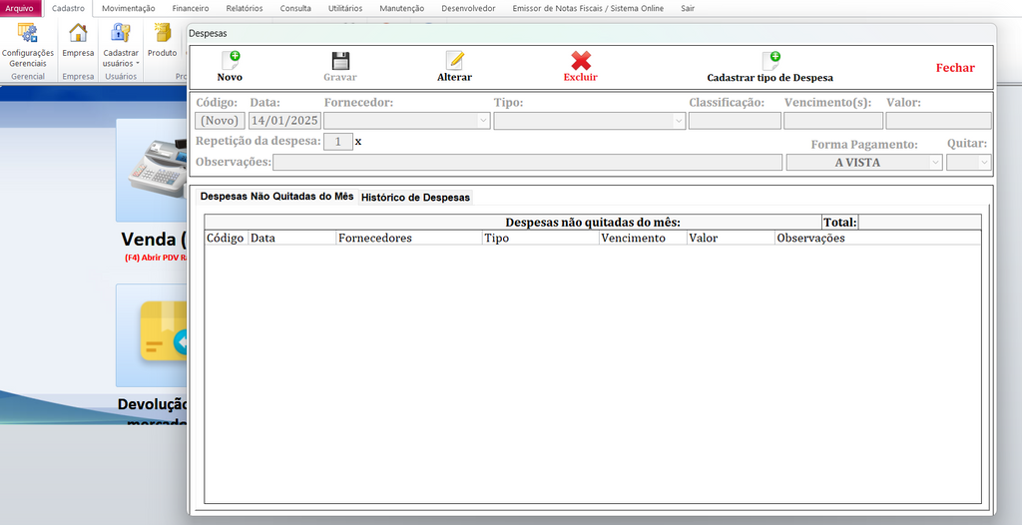Click the red Fechar button
This screenshot has height=525, width=1022.
coord(955,68)
